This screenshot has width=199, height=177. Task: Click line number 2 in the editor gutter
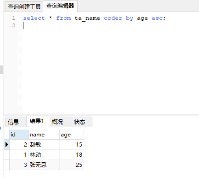coord(14,25)
